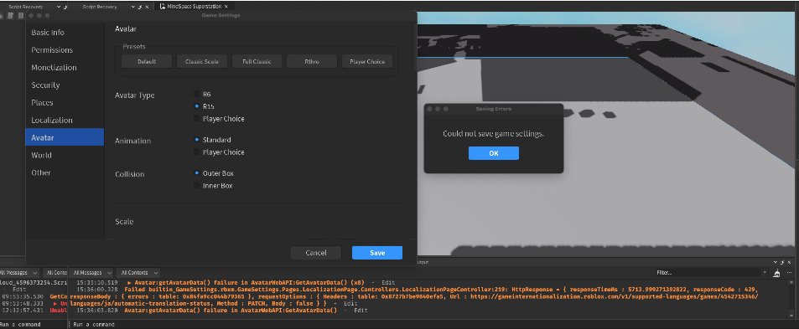Go to the Security settings page
The image size is (799, 329).
tap(65, 85)
